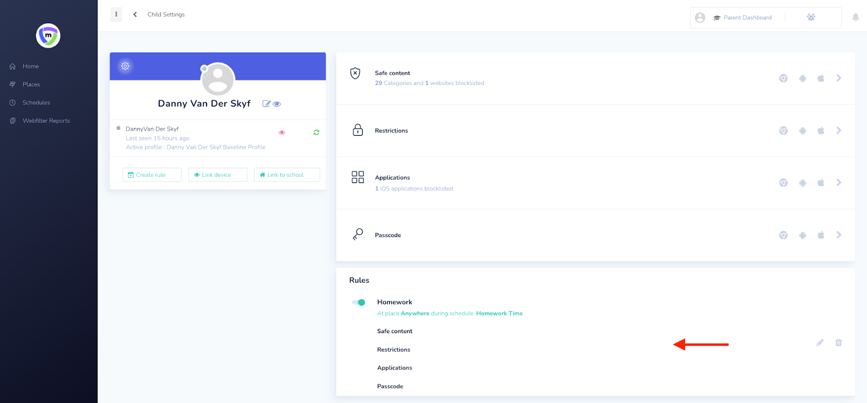
Task: Click the user account avatar icon
Action: (x=700, y=18)
